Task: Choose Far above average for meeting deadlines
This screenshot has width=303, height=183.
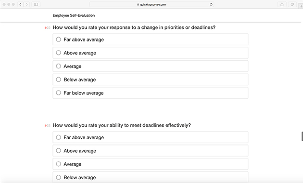Action: pyautogui.click(x=151, y=137)
